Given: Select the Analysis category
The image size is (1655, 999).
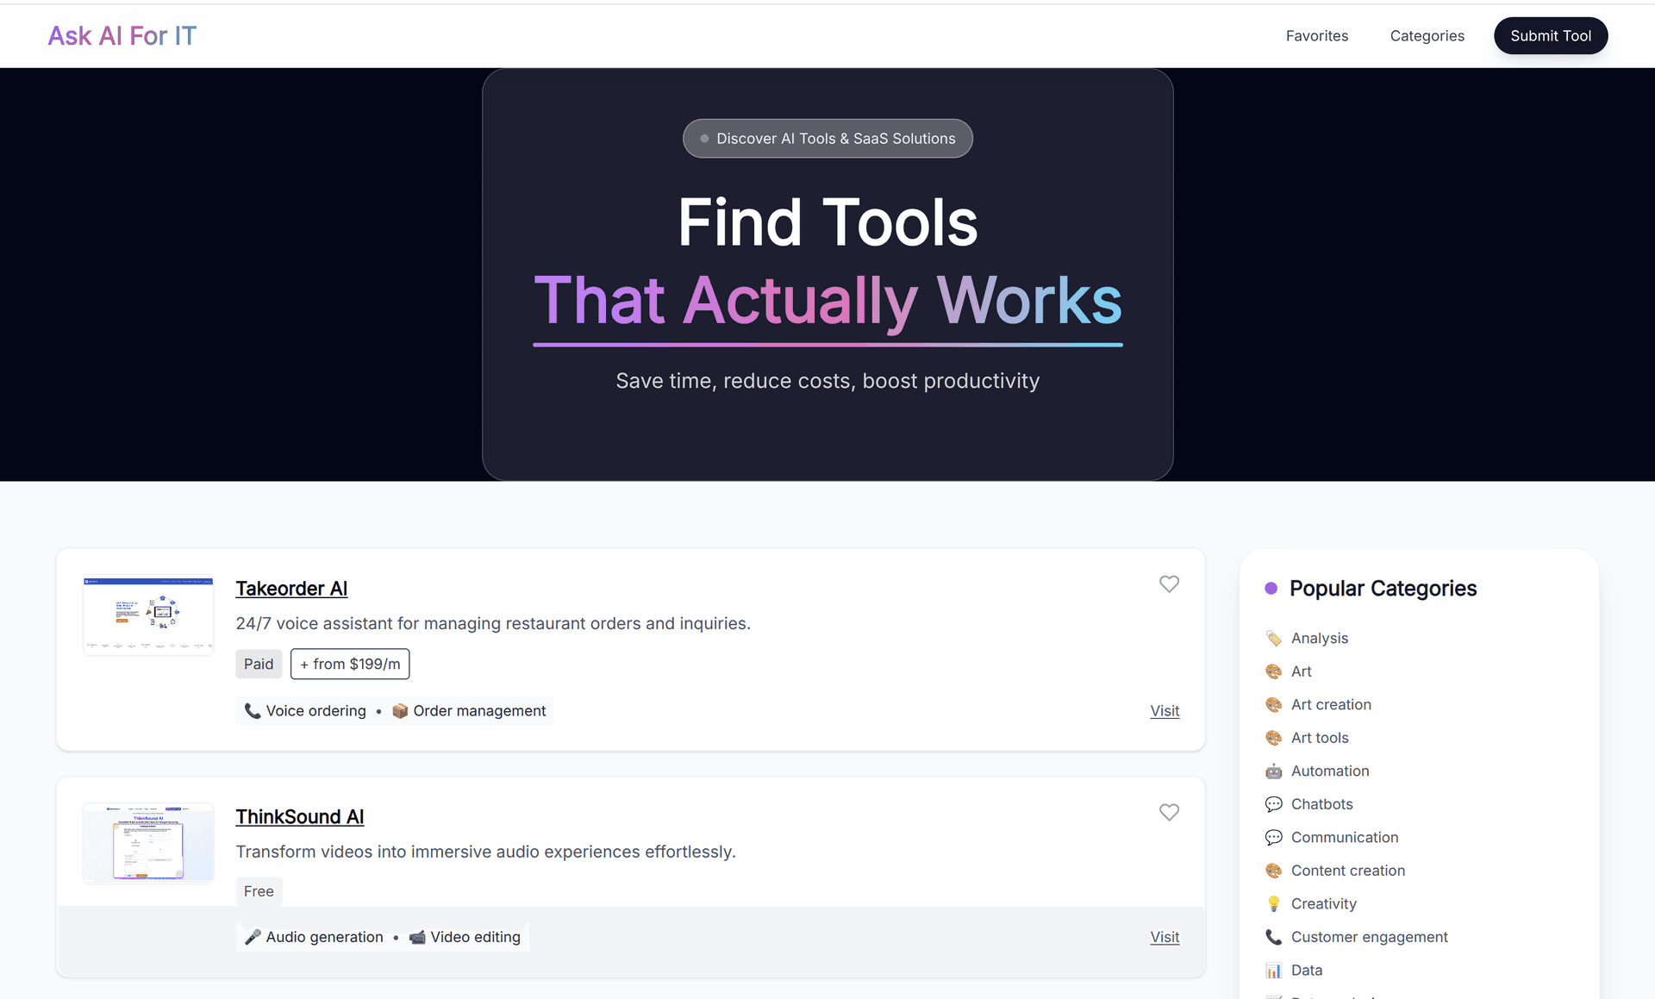Looking at the screenshot, I should tap(1319, 638).
